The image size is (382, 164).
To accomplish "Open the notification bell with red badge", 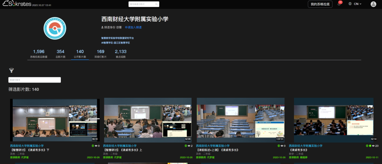I will point(339,4).
